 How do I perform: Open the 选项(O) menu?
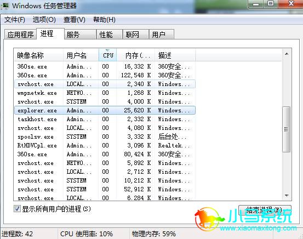[x=44, y=20]
